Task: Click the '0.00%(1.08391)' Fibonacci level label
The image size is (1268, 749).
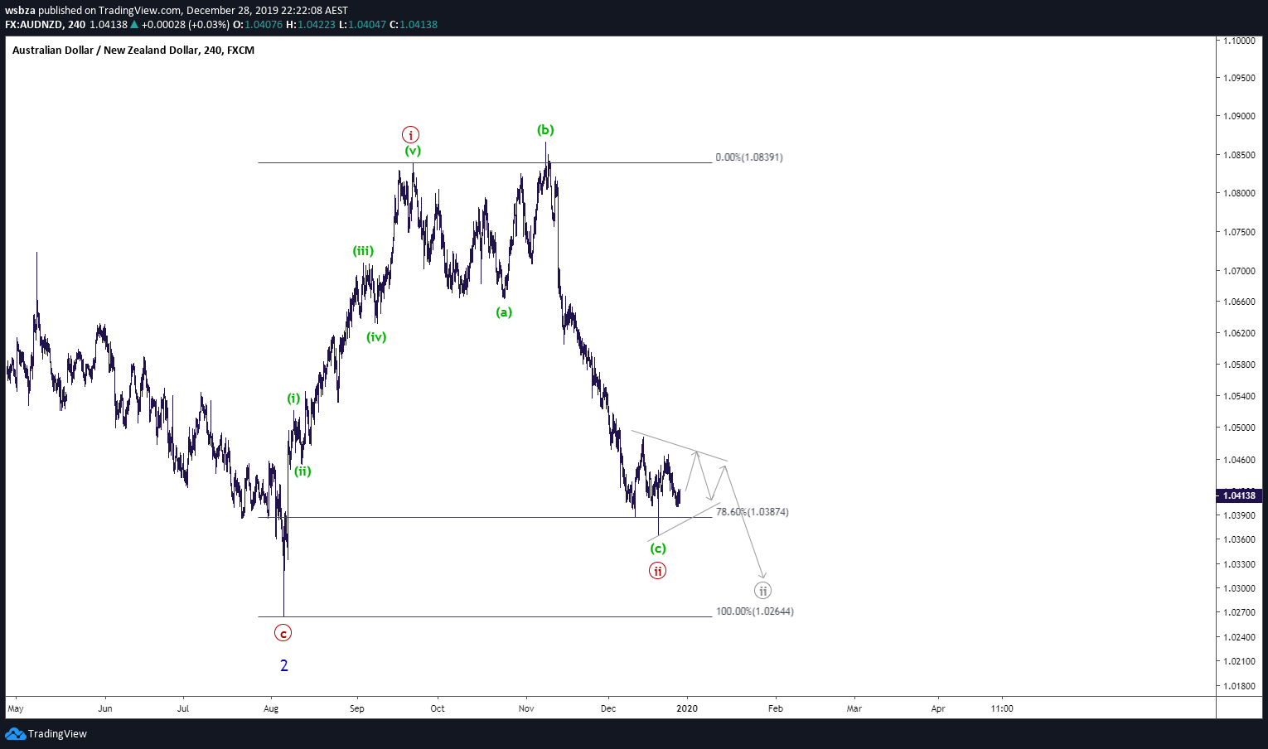Action: point(749,157)
